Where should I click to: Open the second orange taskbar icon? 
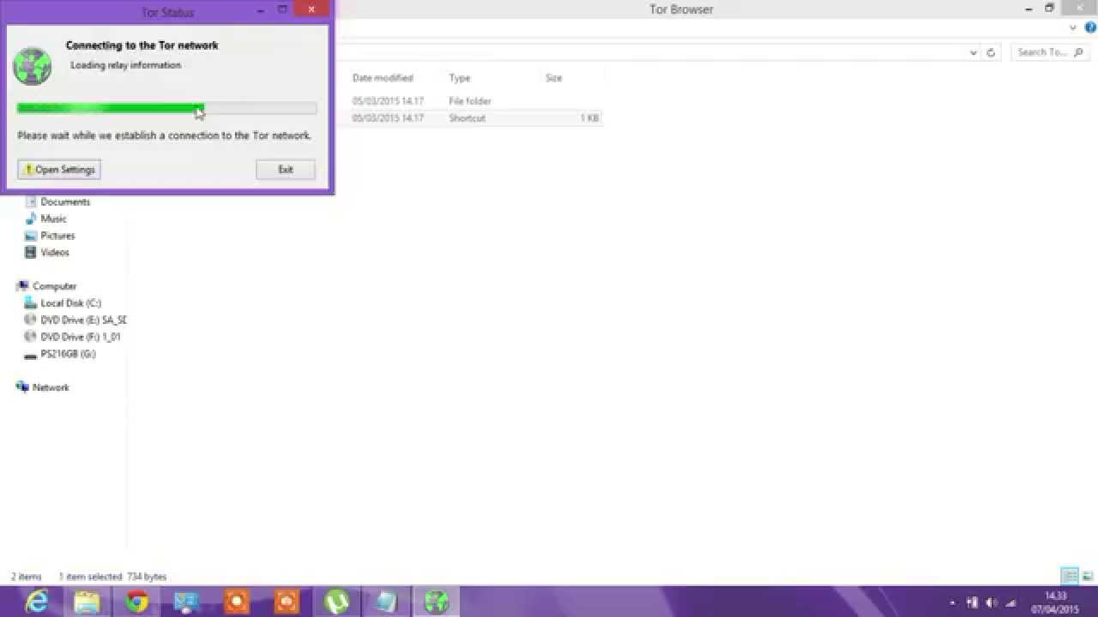(287, 602)
